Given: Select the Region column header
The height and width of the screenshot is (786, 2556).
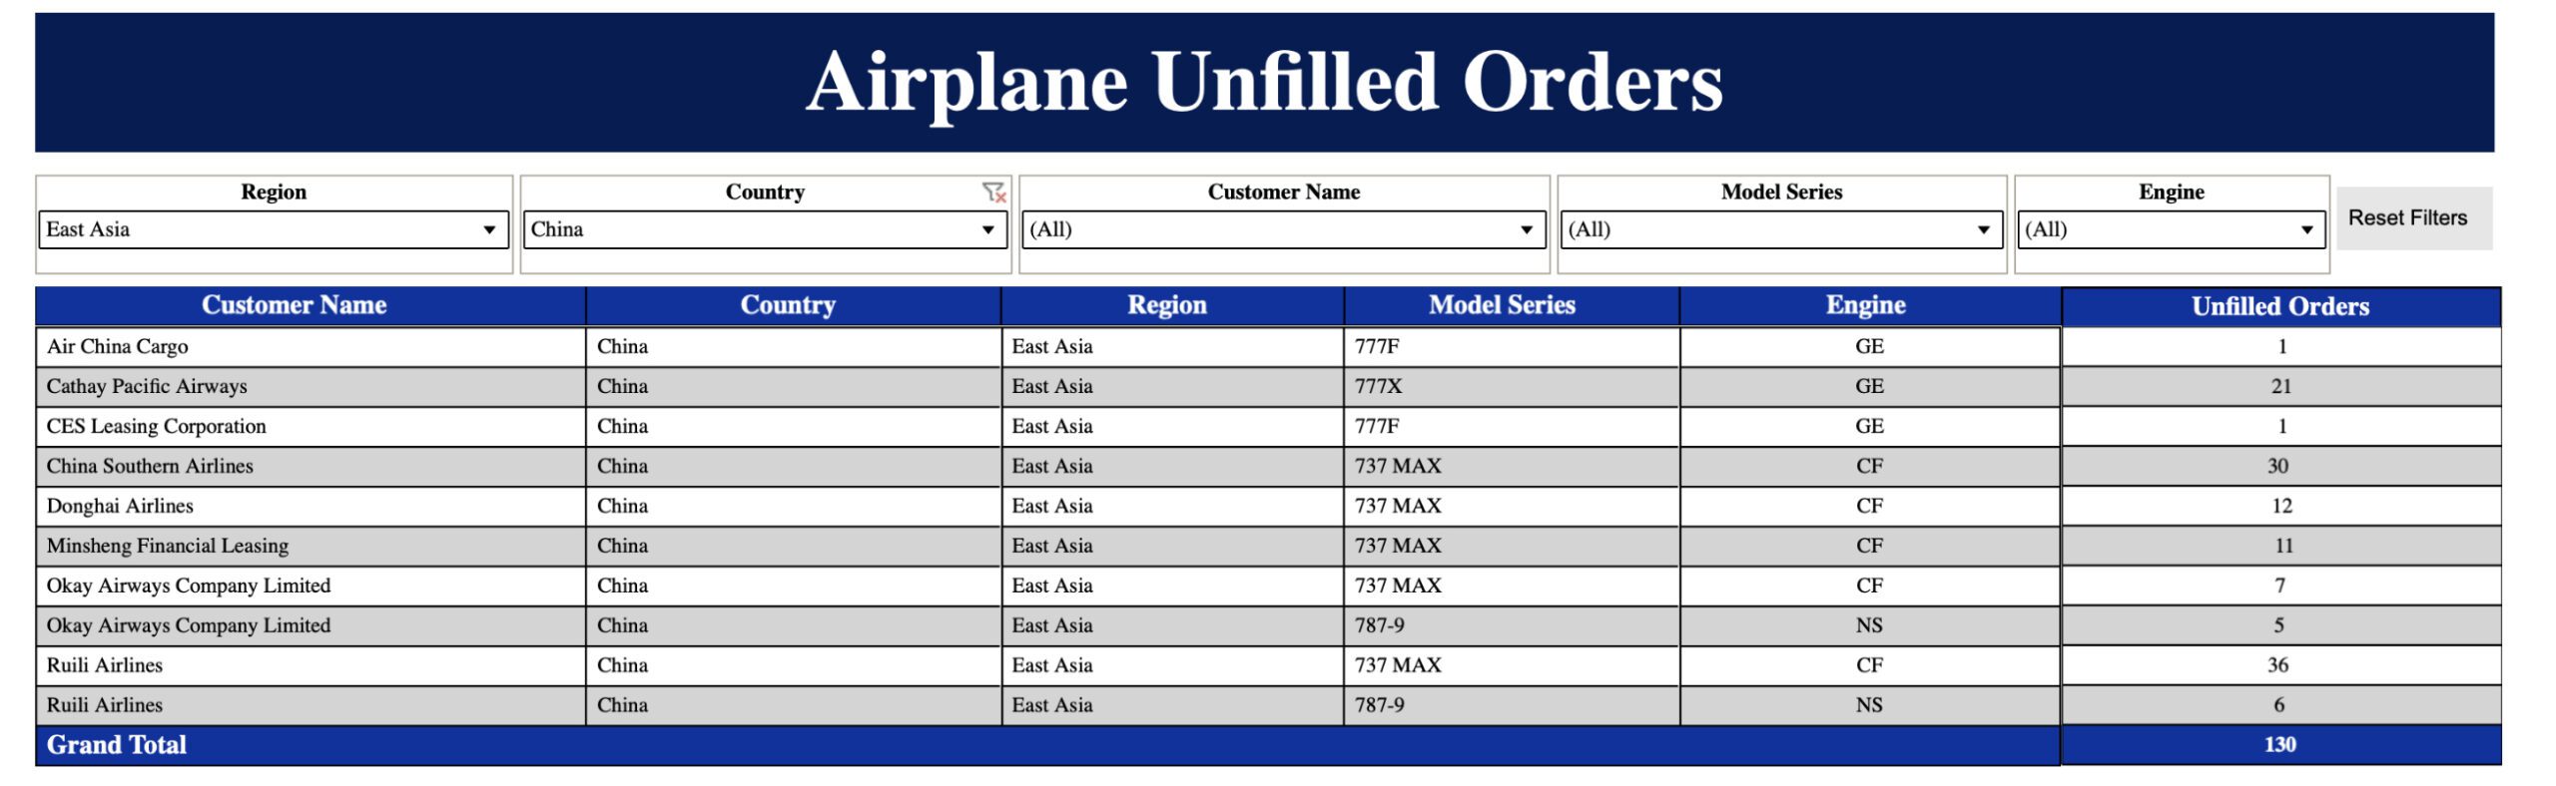Looking at the screenshot, I should coord(1167,305).
